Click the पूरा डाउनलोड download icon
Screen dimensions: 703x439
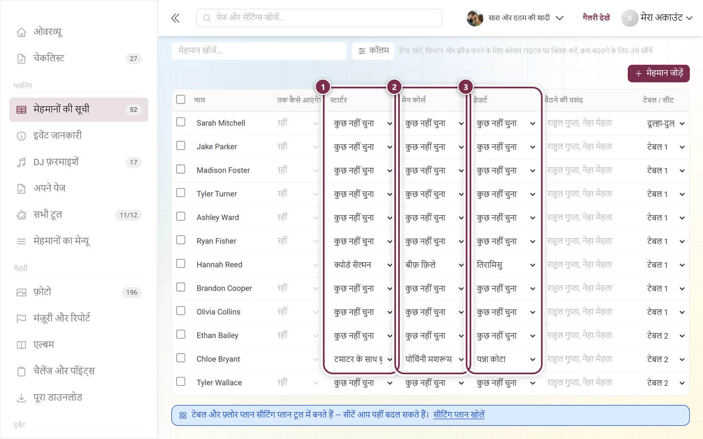21,398
